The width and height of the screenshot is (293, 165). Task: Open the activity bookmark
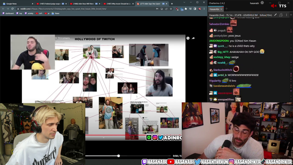[x=29, y=13]
